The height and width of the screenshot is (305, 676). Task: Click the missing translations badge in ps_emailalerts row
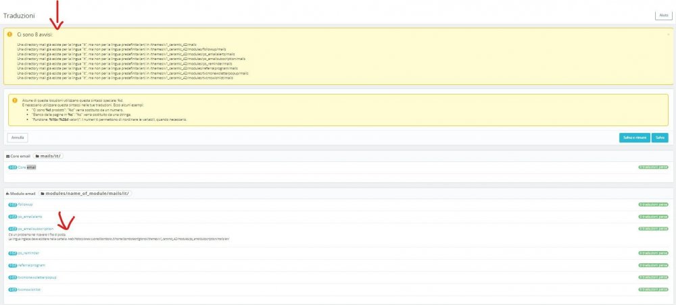coord(653,217)
